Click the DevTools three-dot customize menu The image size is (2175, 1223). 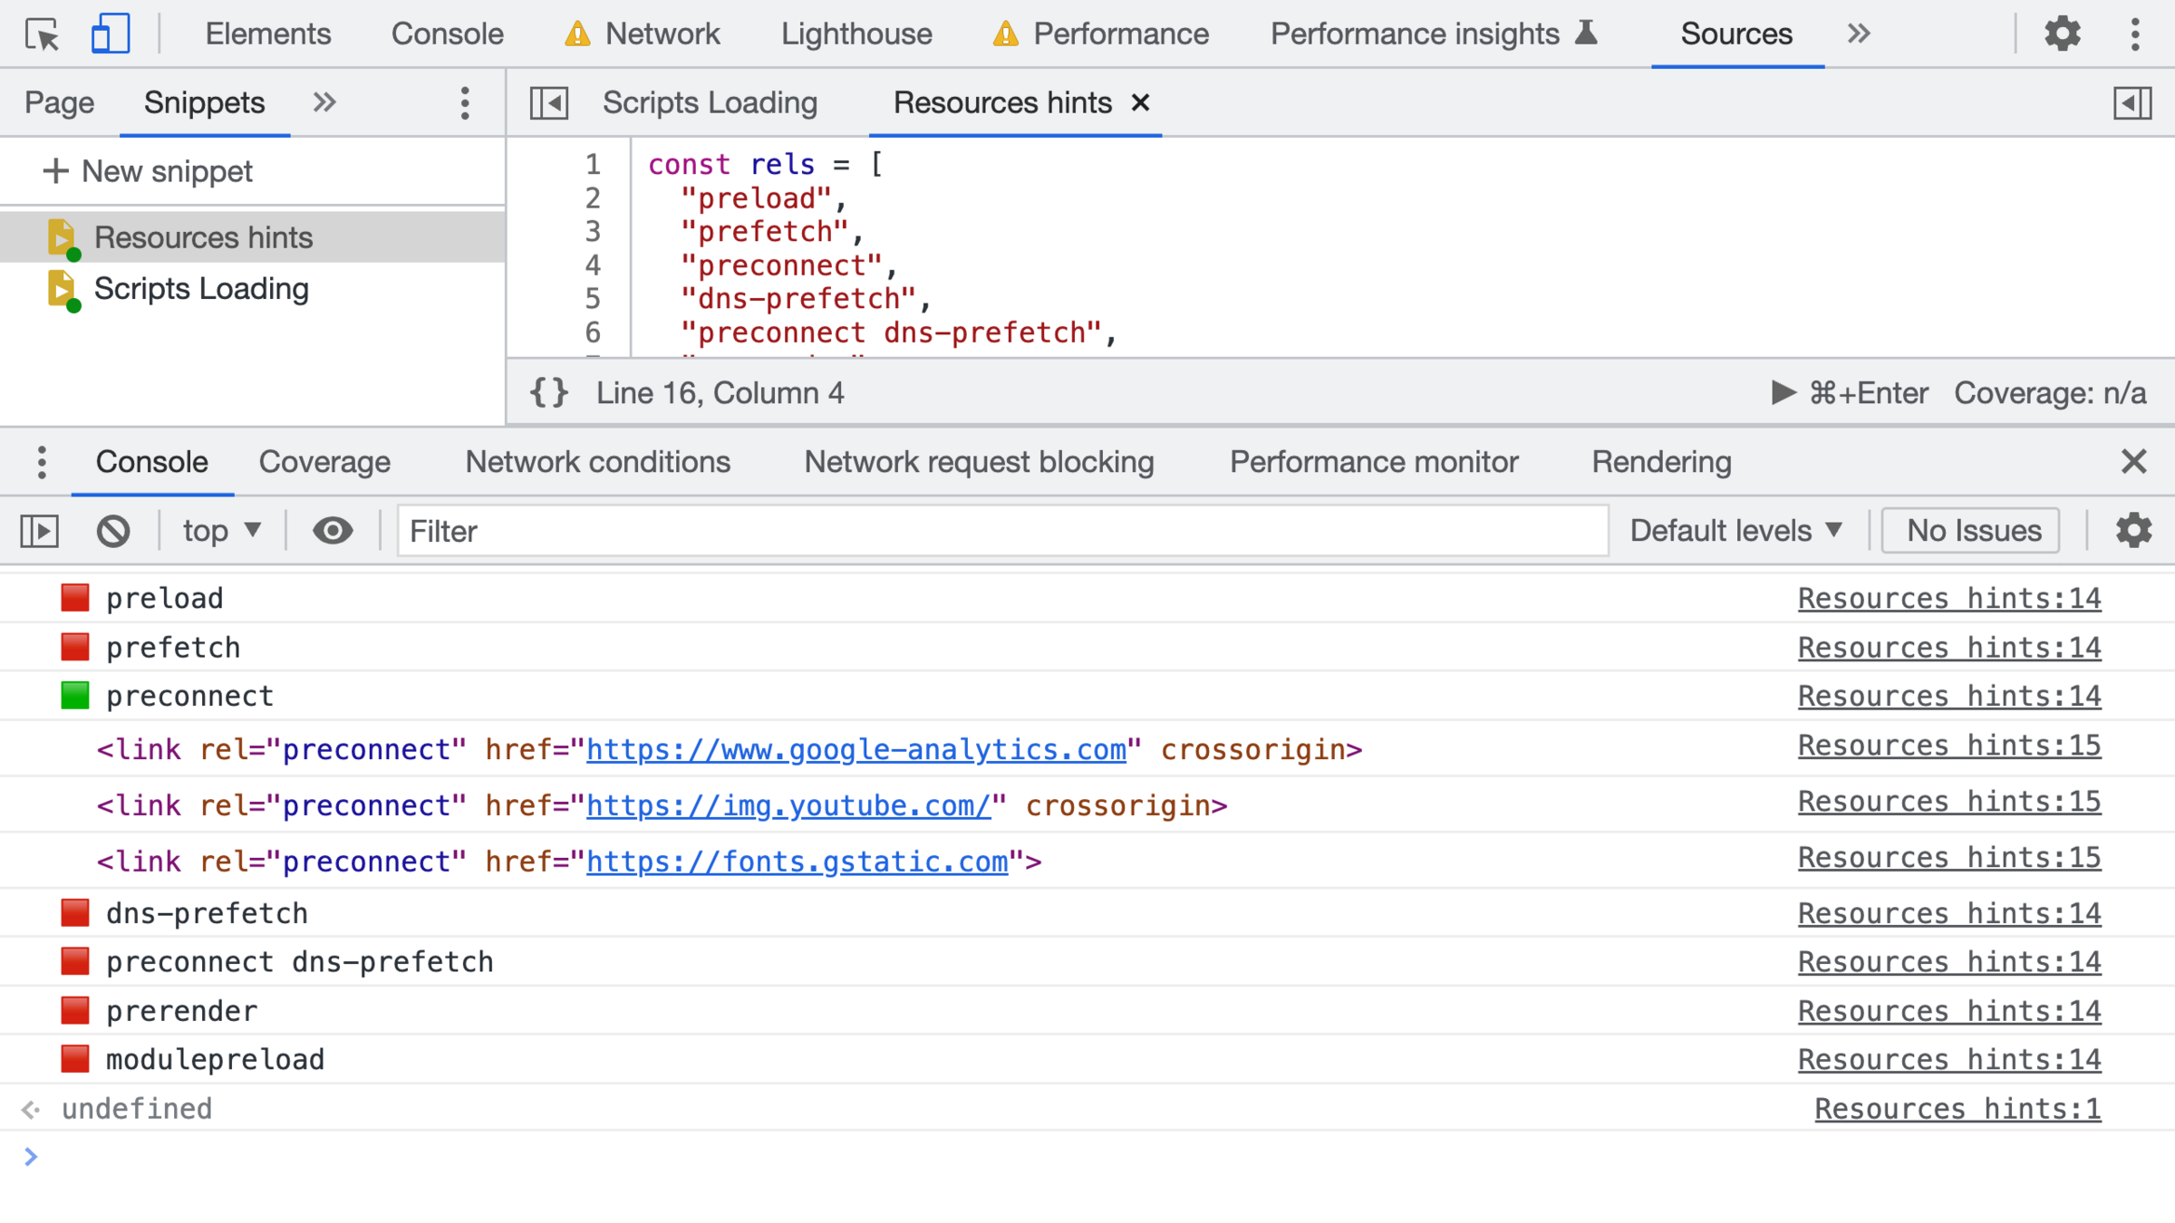click(2135, 34)
